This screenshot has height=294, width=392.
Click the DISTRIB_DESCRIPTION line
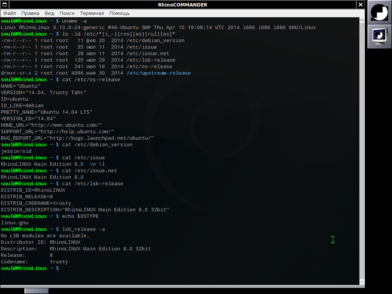coord(85,209)
